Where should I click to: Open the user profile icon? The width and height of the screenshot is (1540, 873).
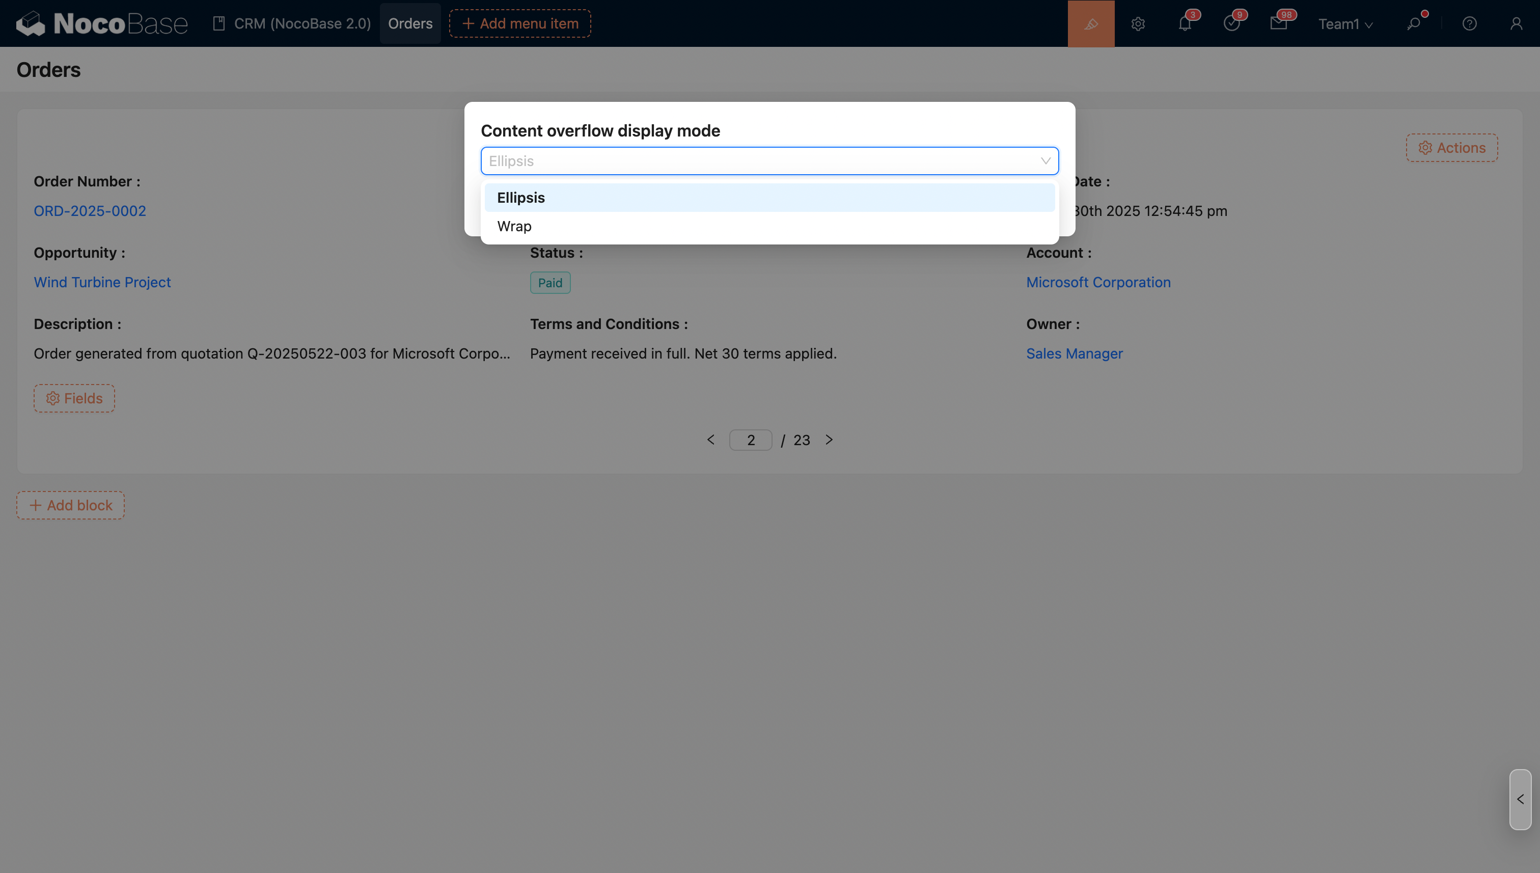1516,23
